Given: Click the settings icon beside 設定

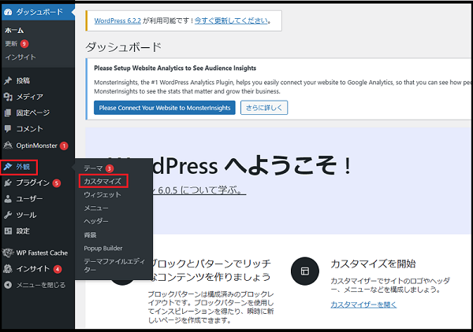Looking at the screenshot, I should click(x=8, y=231).
